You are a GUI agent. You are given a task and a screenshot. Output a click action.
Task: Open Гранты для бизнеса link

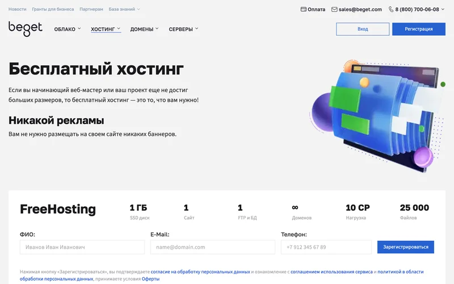[53, 9]
